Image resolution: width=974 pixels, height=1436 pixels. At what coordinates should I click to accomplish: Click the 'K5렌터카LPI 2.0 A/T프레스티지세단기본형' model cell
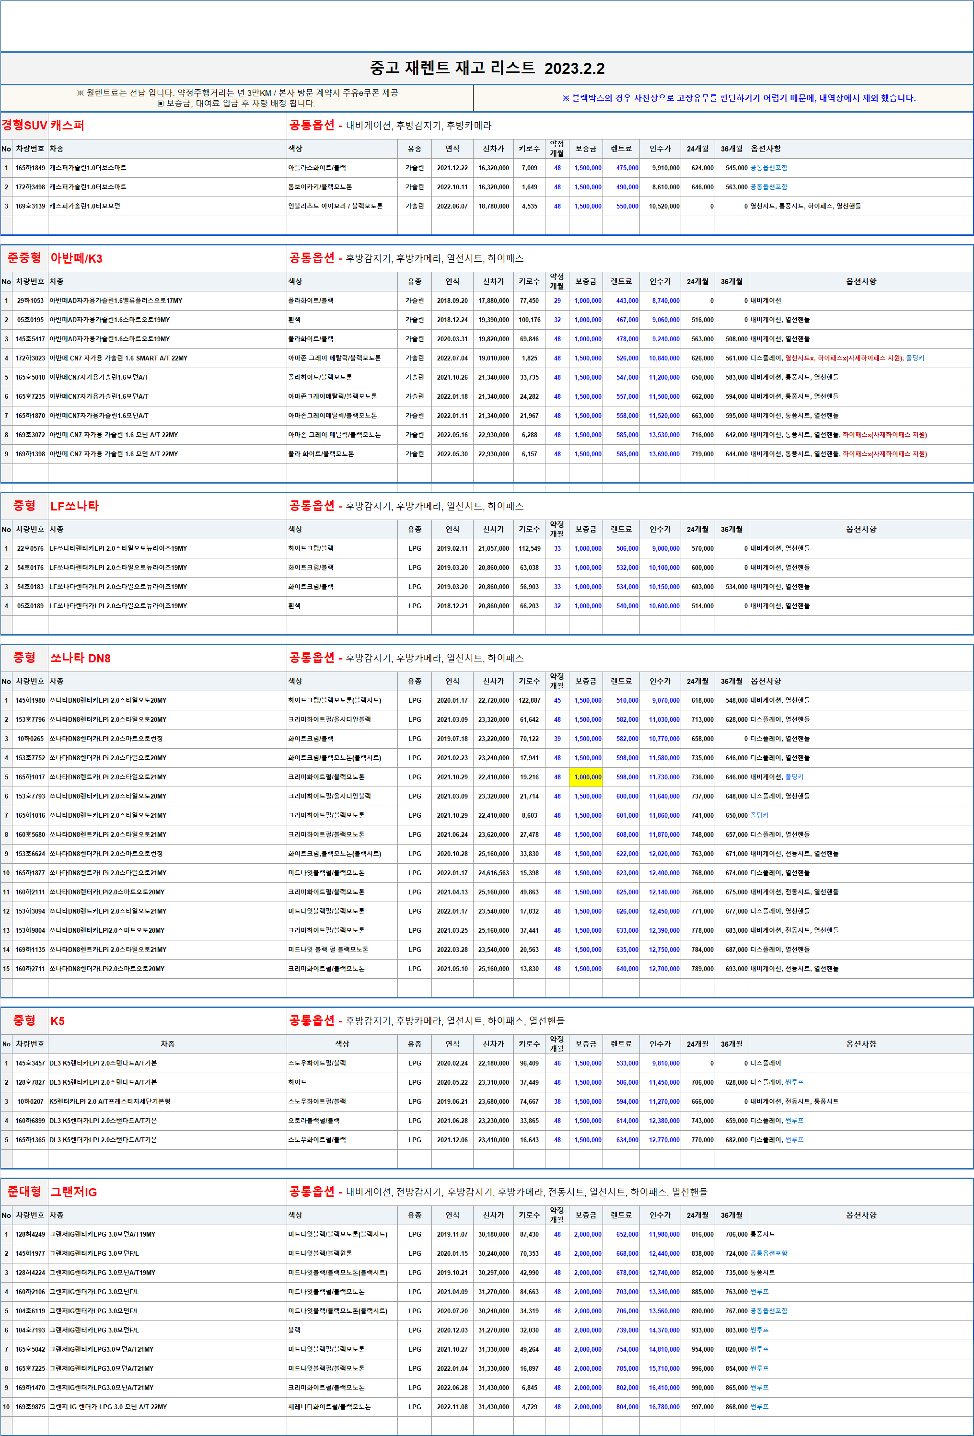[x=167, y=1102]
